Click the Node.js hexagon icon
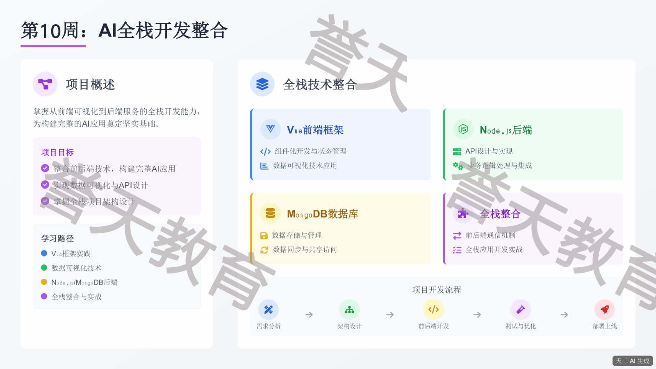This screenshot has width=656, height=369. (x=463, y=129)
